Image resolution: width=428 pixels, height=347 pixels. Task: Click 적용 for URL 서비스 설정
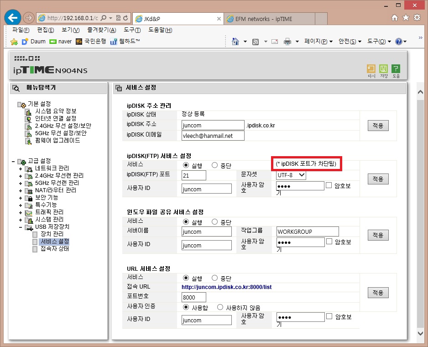pos(378,293)
